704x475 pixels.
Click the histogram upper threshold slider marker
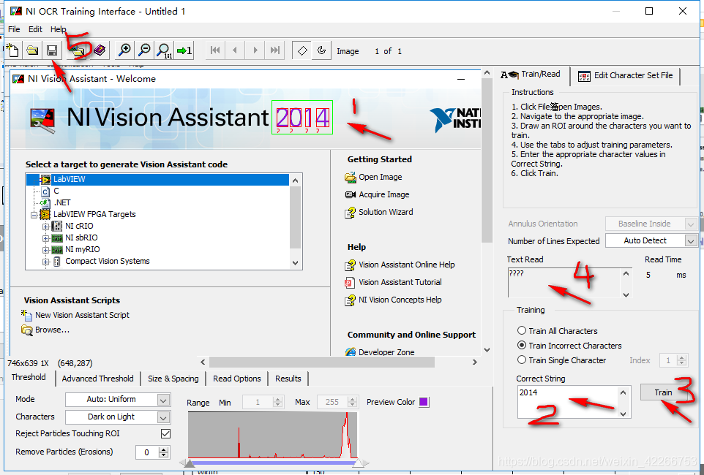pyautogui.click(x=359, y=463)
